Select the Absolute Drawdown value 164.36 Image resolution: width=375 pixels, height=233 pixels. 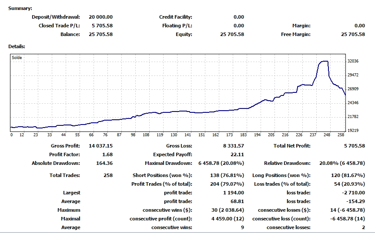point(104,163)
